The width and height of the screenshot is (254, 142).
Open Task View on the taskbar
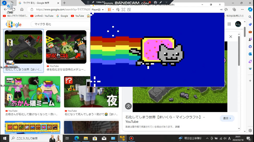pyautogui.click(x=67, y=138)
